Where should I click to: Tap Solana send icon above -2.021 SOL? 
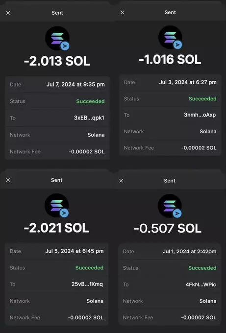coord(57,205)
